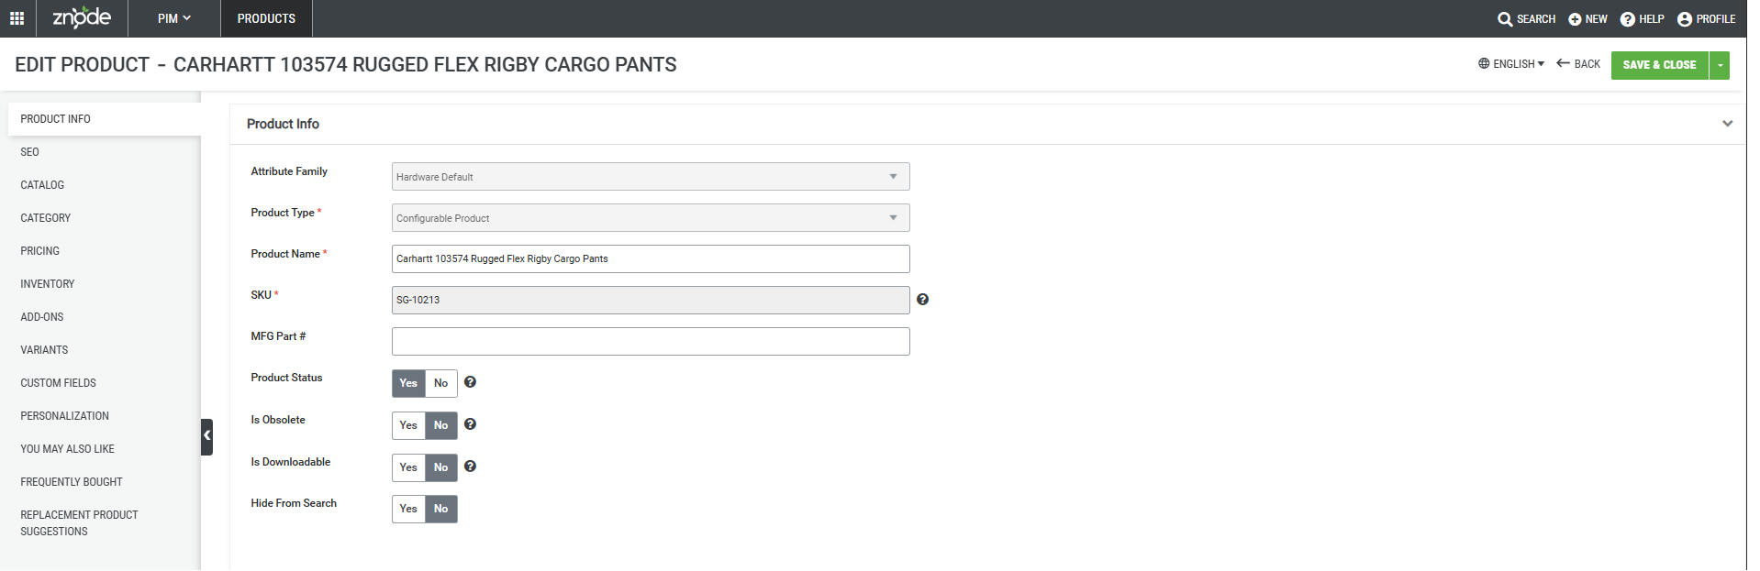Click the globe language icon
Screen dimensions: 1760x571
[1484, 64]
